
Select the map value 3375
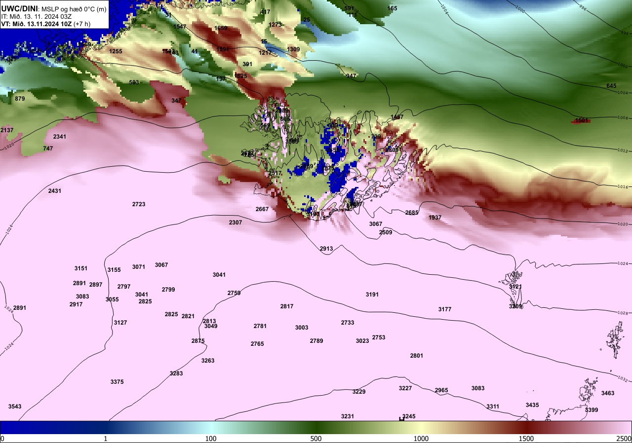tap(117, 382)
